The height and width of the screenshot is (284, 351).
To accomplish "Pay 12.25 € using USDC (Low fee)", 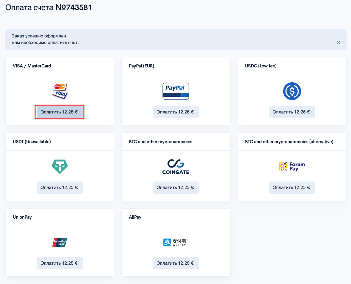I will [x=292, y=112].
